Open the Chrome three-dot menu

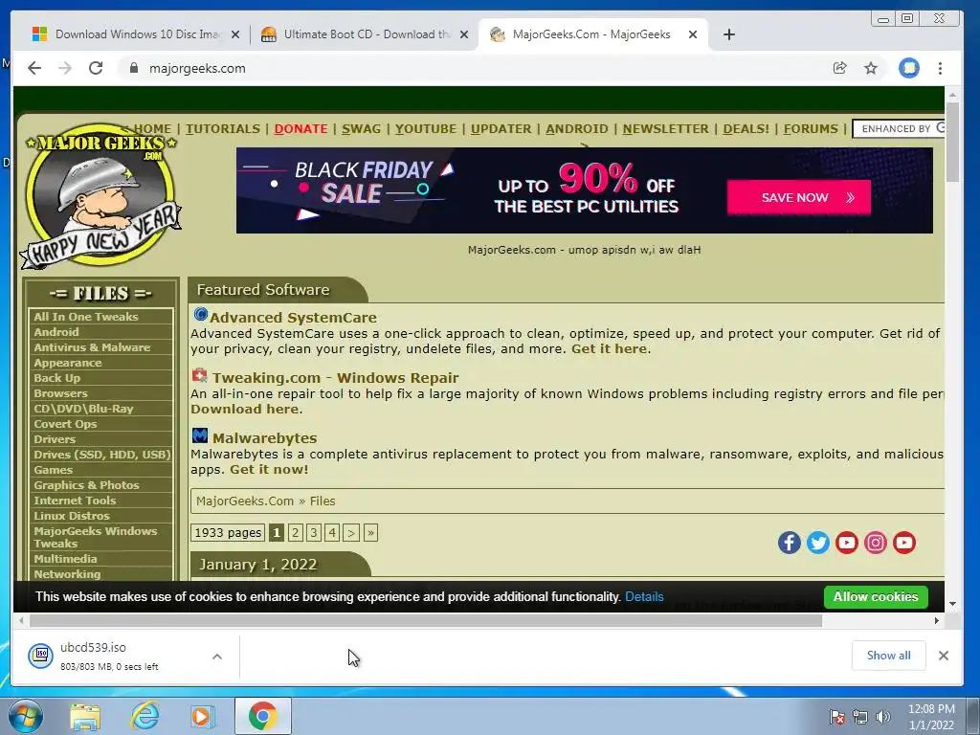(x=940, y=68)
